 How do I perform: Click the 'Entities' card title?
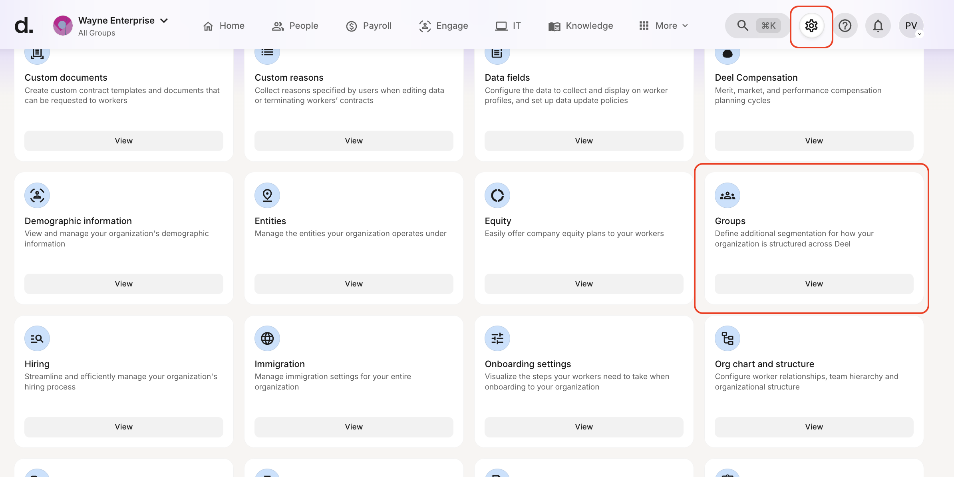[270, 221]
